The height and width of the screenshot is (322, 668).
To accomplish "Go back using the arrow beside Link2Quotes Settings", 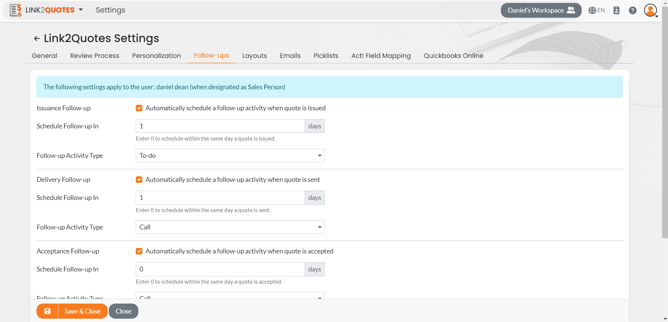I will pos(37,38).
